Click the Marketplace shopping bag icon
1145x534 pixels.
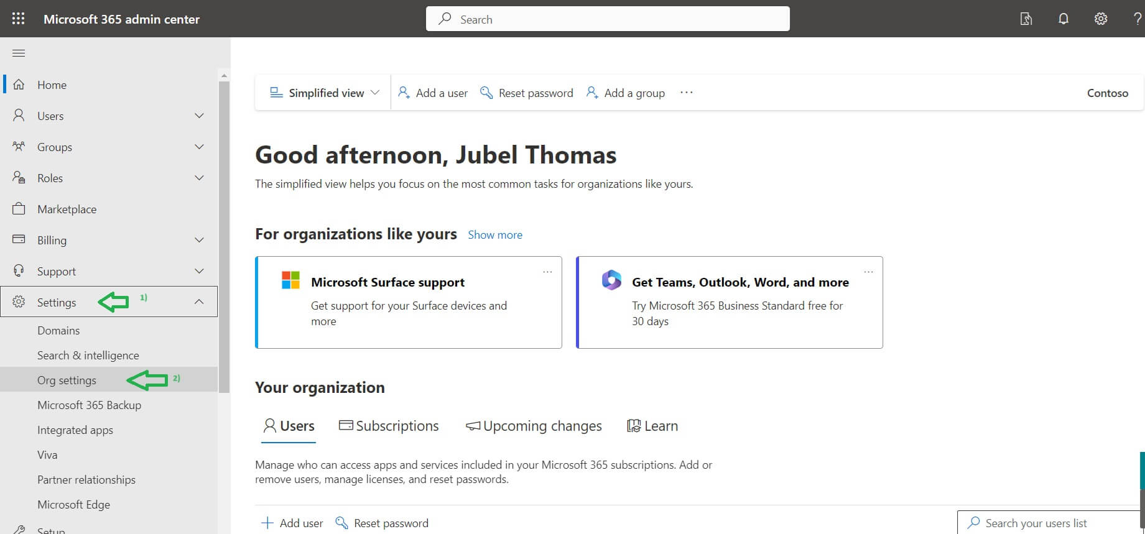click(x=19, y=209)
